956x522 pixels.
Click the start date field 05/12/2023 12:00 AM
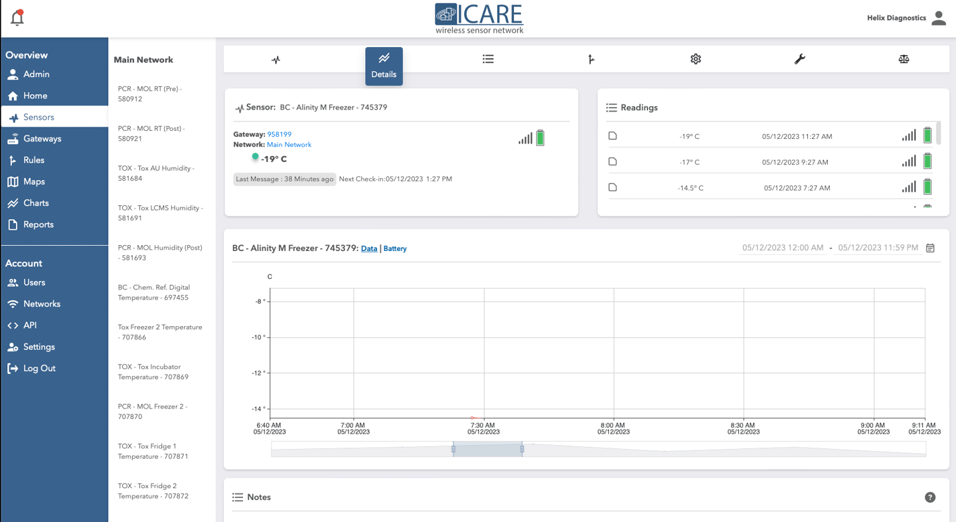tap(783, 248)
